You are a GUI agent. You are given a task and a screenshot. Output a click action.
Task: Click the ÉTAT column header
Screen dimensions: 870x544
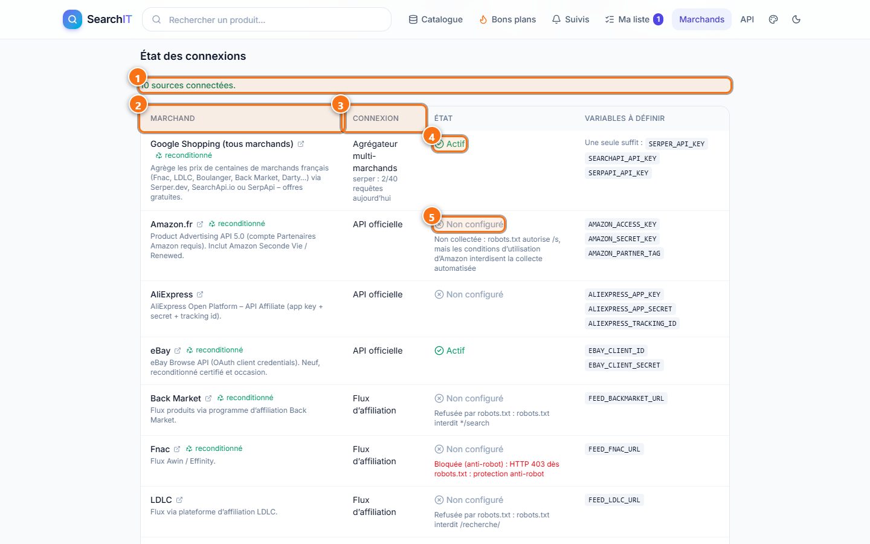(443, 118)
